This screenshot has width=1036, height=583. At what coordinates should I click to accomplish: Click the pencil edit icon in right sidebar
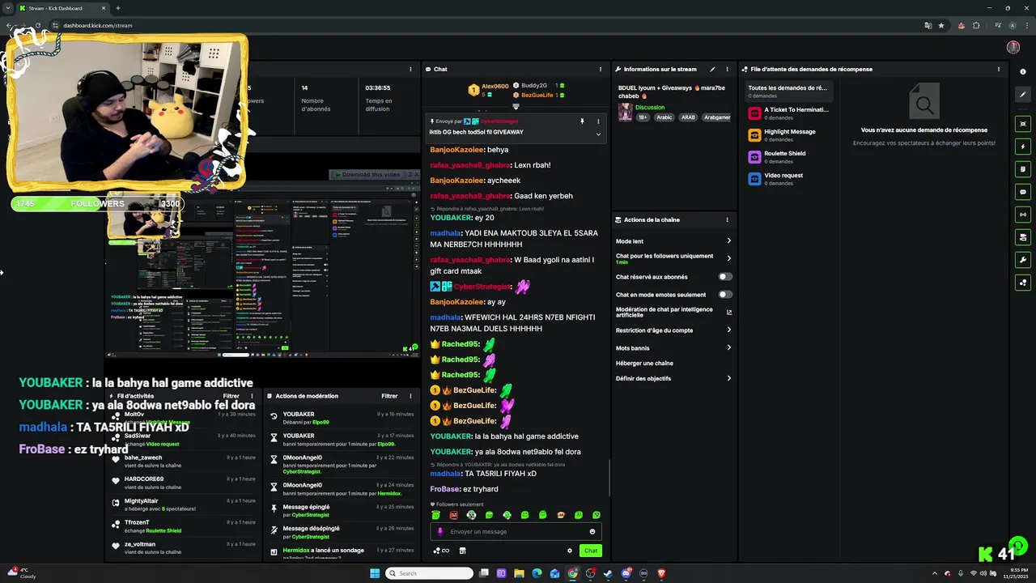(x=1023, y=95)
